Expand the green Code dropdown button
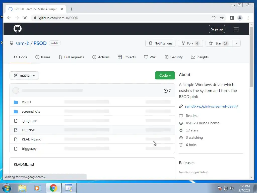The width and height of the screenshot is (257, 193). [x=165, y=75]
